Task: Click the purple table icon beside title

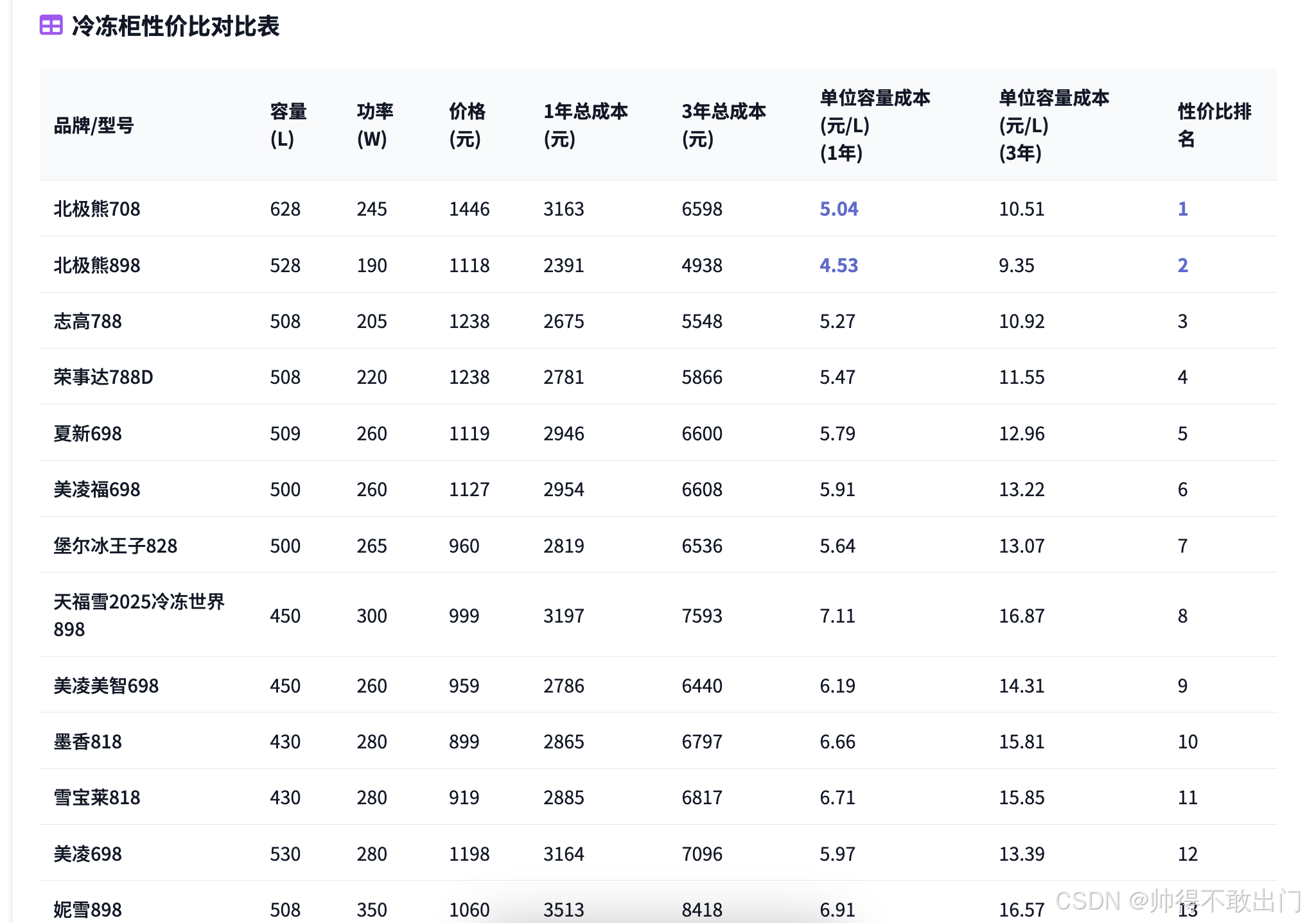Action: 51,26
